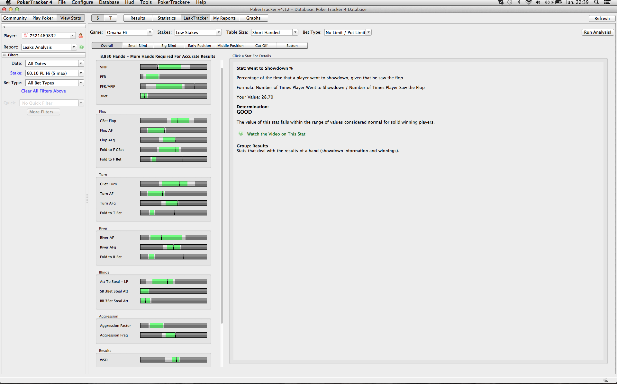Select the SB 3Bet Steal Att row
Image resolution: width=617 pixels, height=384 pixels.
153,291
